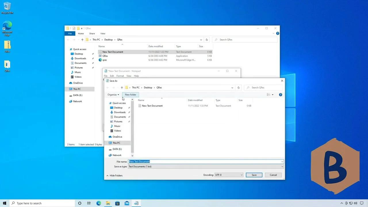Click the Up arrow in the Explorer address bar
This screenshot has width=368, height=207.
[x=83, y=39]
